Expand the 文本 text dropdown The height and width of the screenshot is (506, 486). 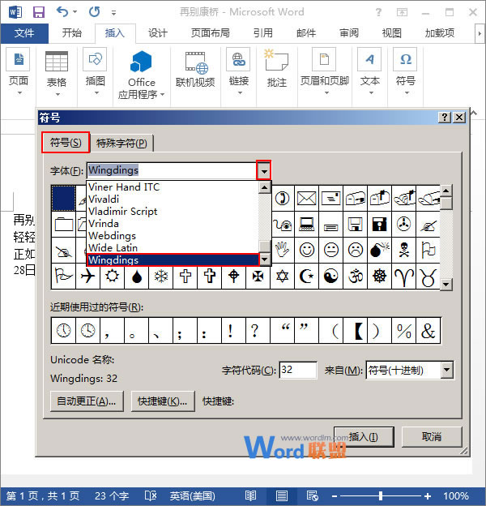click(x=371, y=93)
